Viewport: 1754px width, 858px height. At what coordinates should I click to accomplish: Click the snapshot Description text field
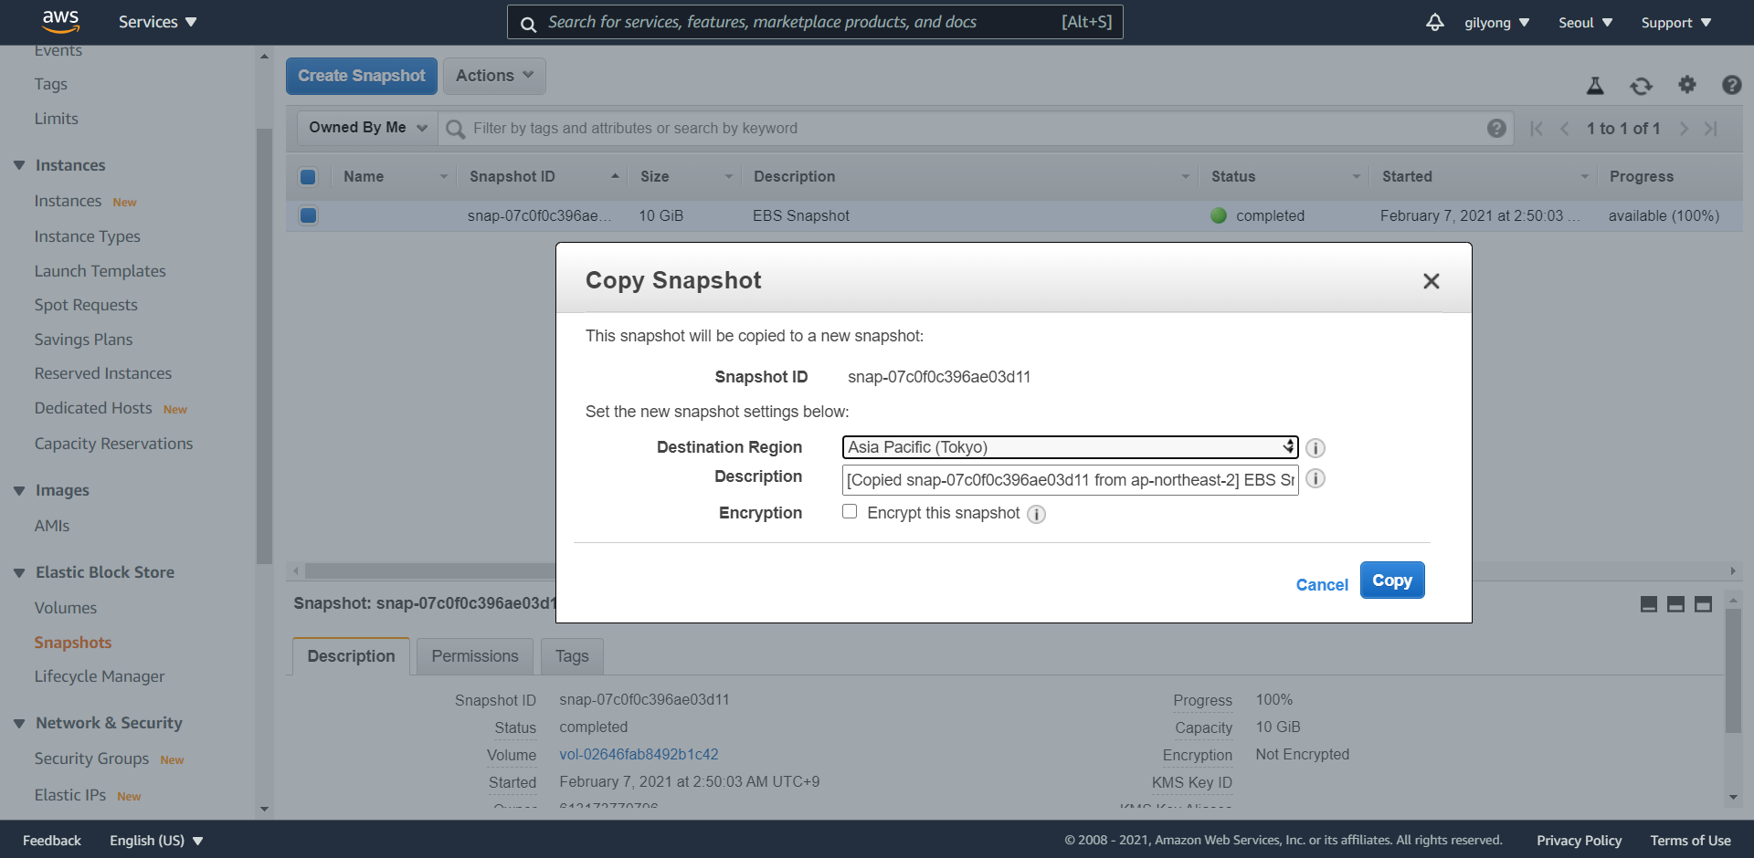(x=1070, y=480)
